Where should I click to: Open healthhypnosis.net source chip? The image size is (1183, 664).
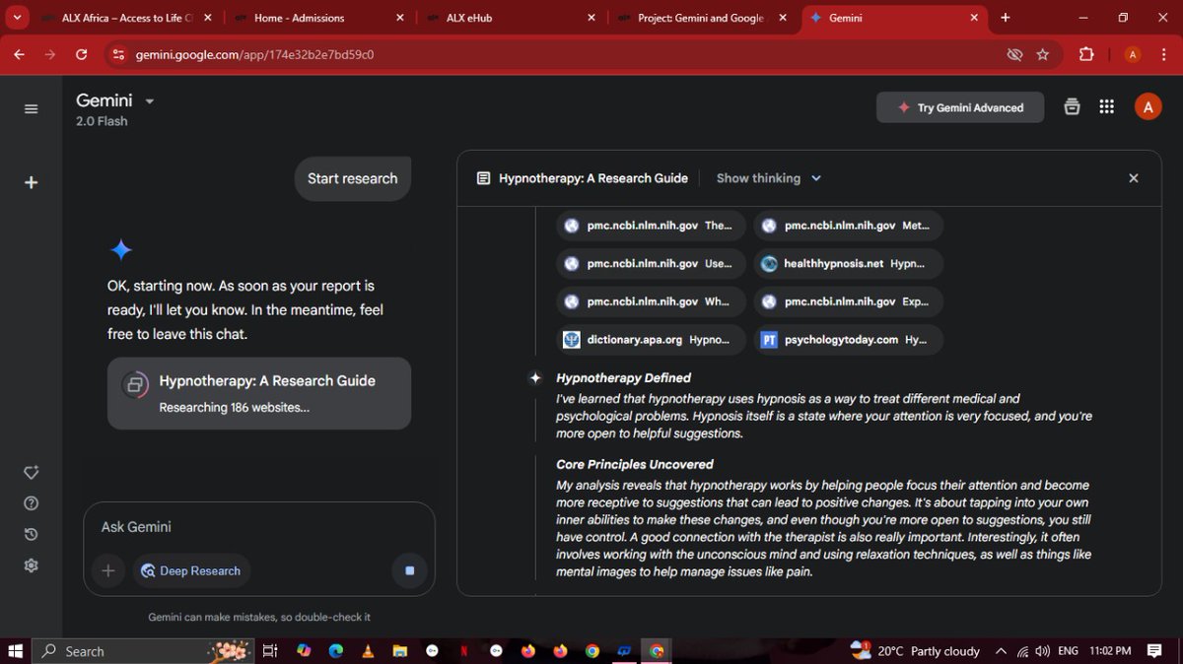(x=848, y=264)
